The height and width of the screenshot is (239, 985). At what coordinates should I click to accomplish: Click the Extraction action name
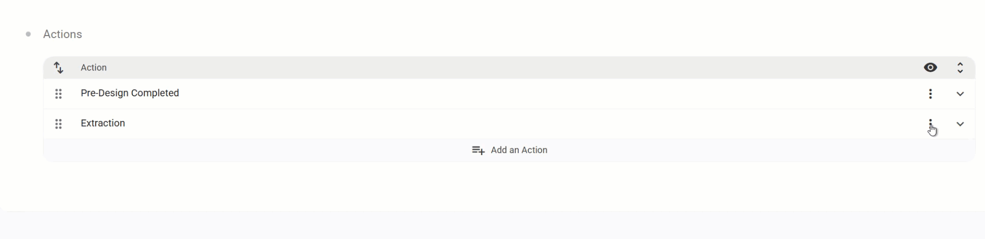coord(103,123)
